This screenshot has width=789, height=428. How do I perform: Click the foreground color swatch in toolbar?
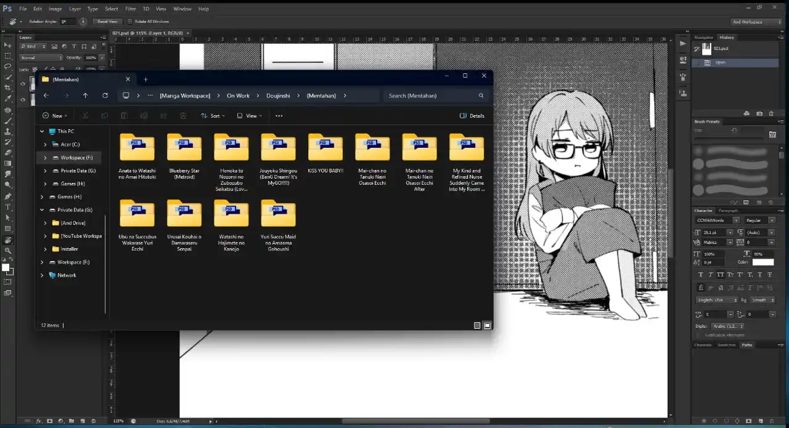[x=6, y=267]
